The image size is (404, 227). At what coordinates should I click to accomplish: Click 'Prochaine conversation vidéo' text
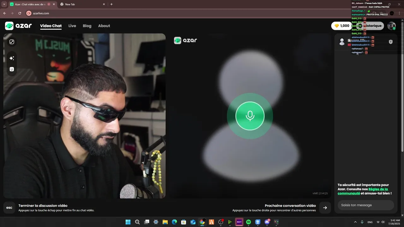pyautogui.click(x=290, y=206)
